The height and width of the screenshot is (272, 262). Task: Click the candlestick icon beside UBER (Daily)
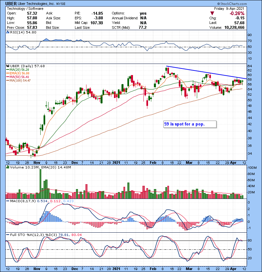pyautogui.click(x=8, y=66)
